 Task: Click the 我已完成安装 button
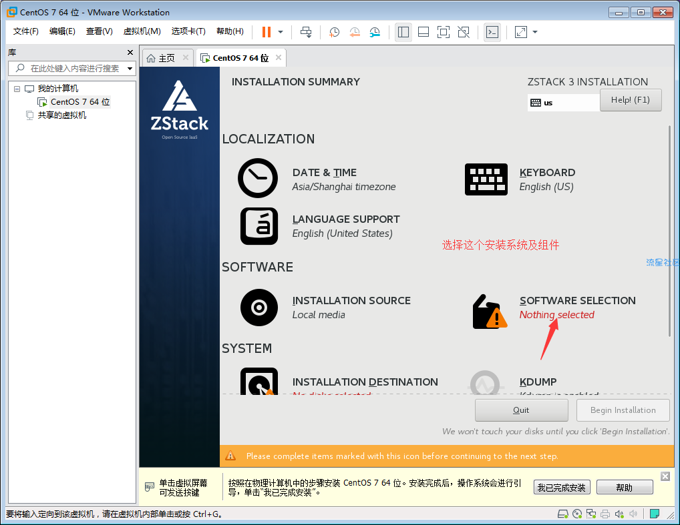[x=562, y=488]
